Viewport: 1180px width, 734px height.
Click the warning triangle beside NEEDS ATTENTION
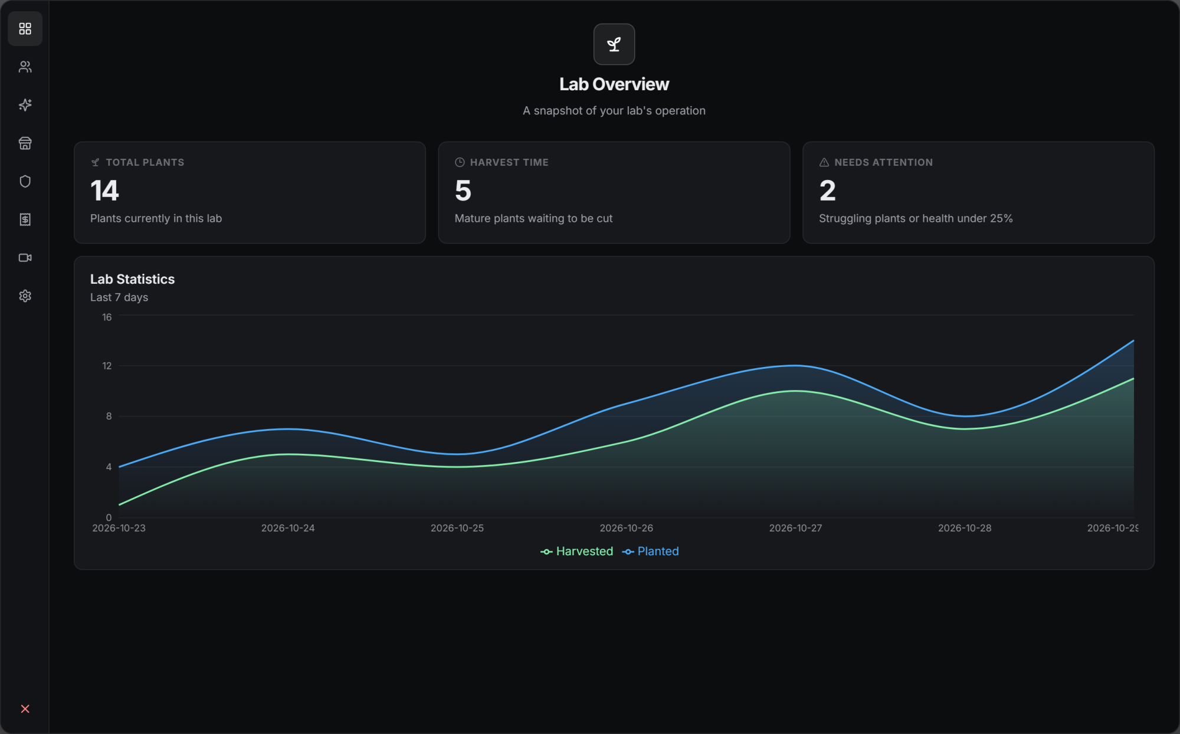[x=824, y=162]
